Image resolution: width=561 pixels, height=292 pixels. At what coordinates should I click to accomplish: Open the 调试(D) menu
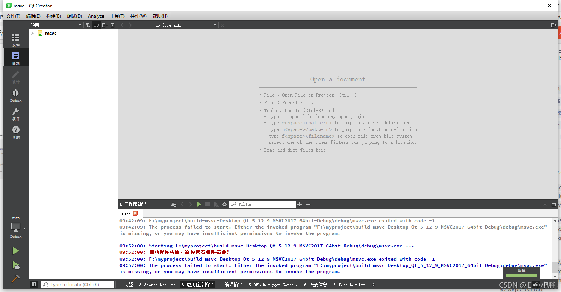click(74, 16)
